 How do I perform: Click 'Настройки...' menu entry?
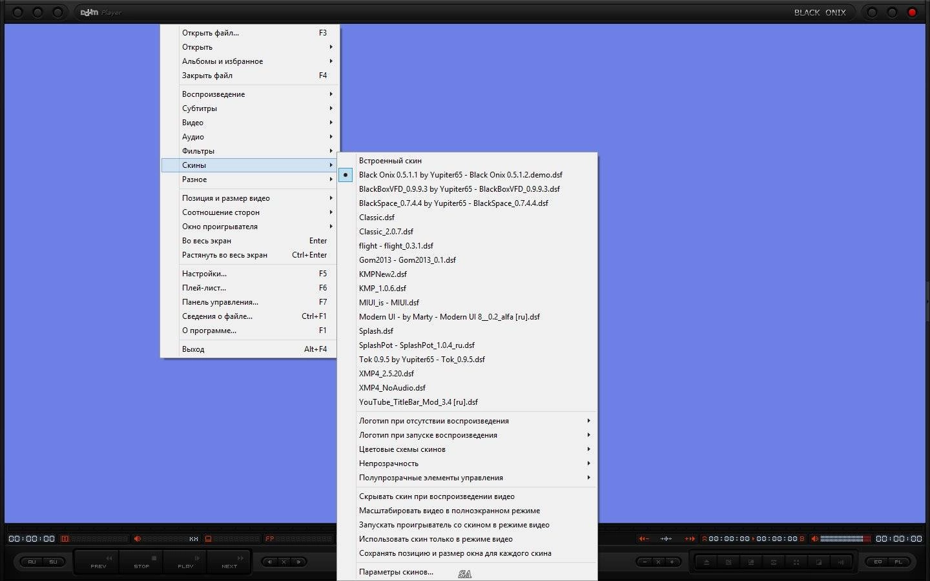[249, 274]
